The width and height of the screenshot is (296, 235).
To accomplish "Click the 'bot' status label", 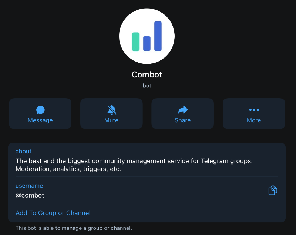I will coord(147,86).
